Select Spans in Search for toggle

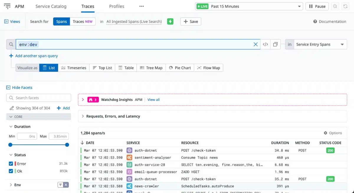[x=61, y=21]
